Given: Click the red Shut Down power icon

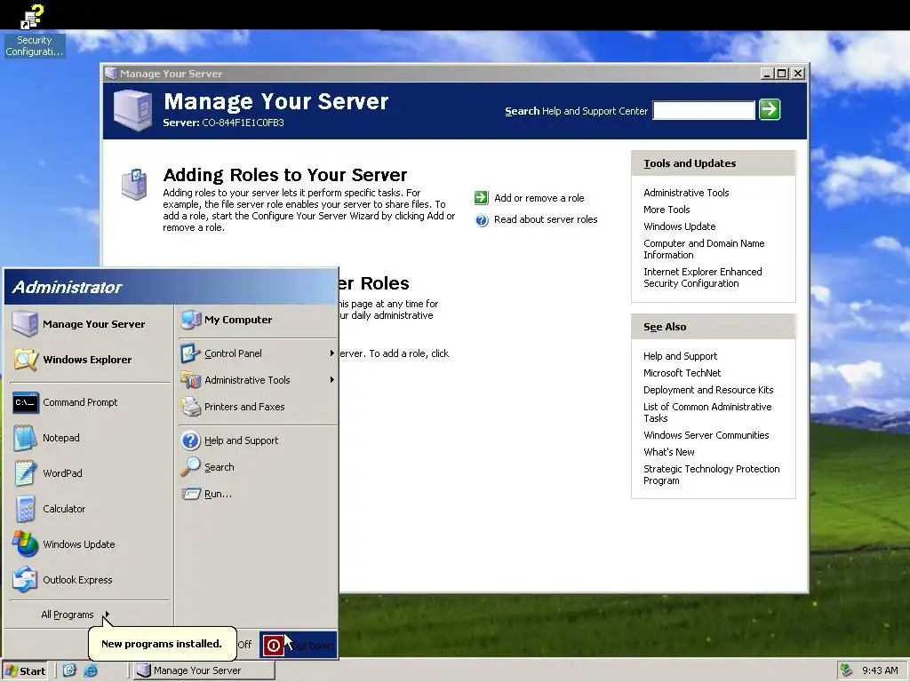Looking at the screenshot, I should (x=274, y=645).
